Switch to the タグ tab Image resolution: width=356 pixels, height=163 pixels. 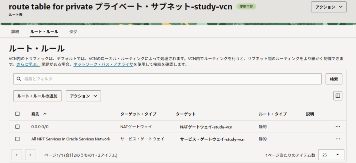(73, 32)
